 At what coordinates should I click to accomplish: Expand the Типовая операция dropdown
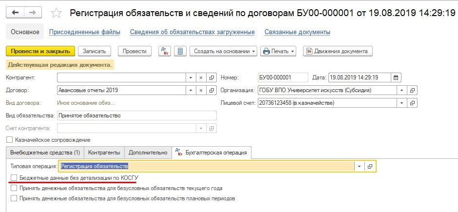(360, 166)
